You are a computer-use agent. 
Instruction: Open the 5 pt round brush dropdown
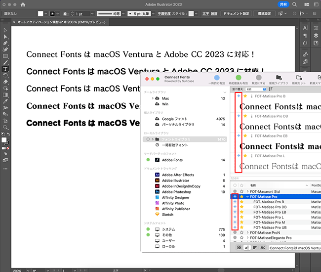coord(153,14)
